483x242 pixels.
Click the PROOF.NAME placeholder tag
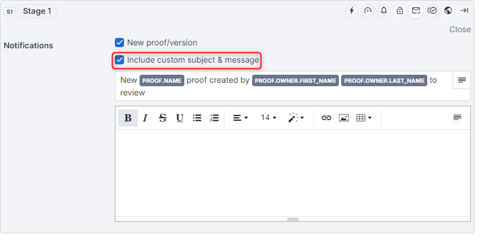(x=162, y=80)
